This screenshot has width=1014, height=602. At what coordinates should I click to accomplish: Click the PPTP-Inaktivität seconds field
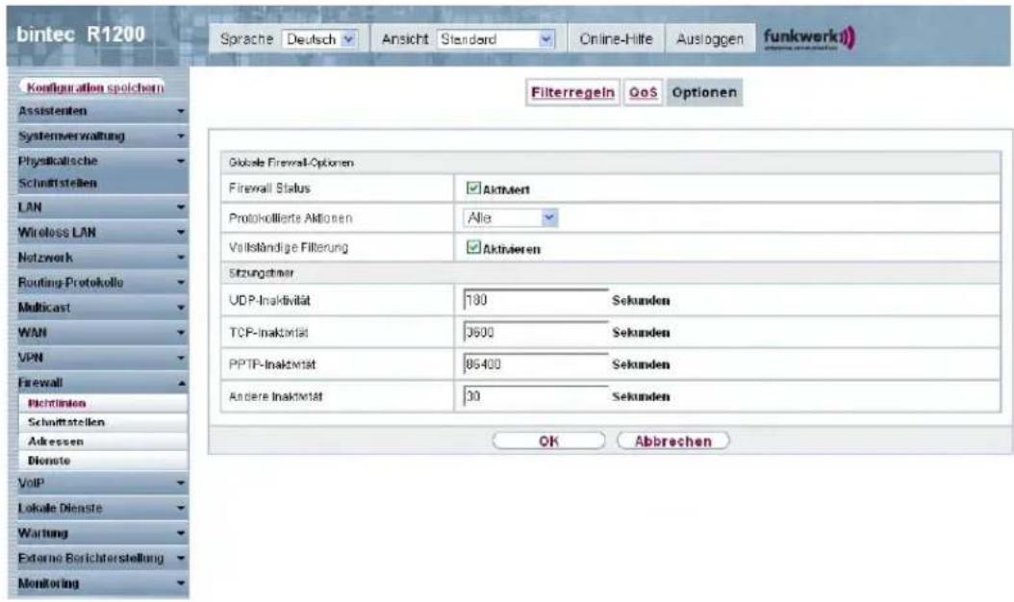pyautogui.click(x=536, y=364)
